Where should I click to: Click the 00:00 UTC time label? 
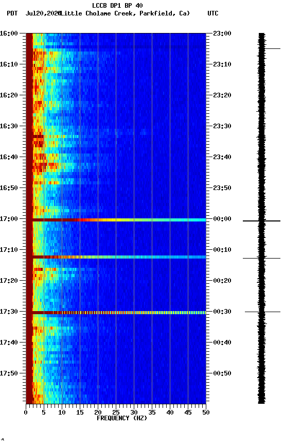222,219
